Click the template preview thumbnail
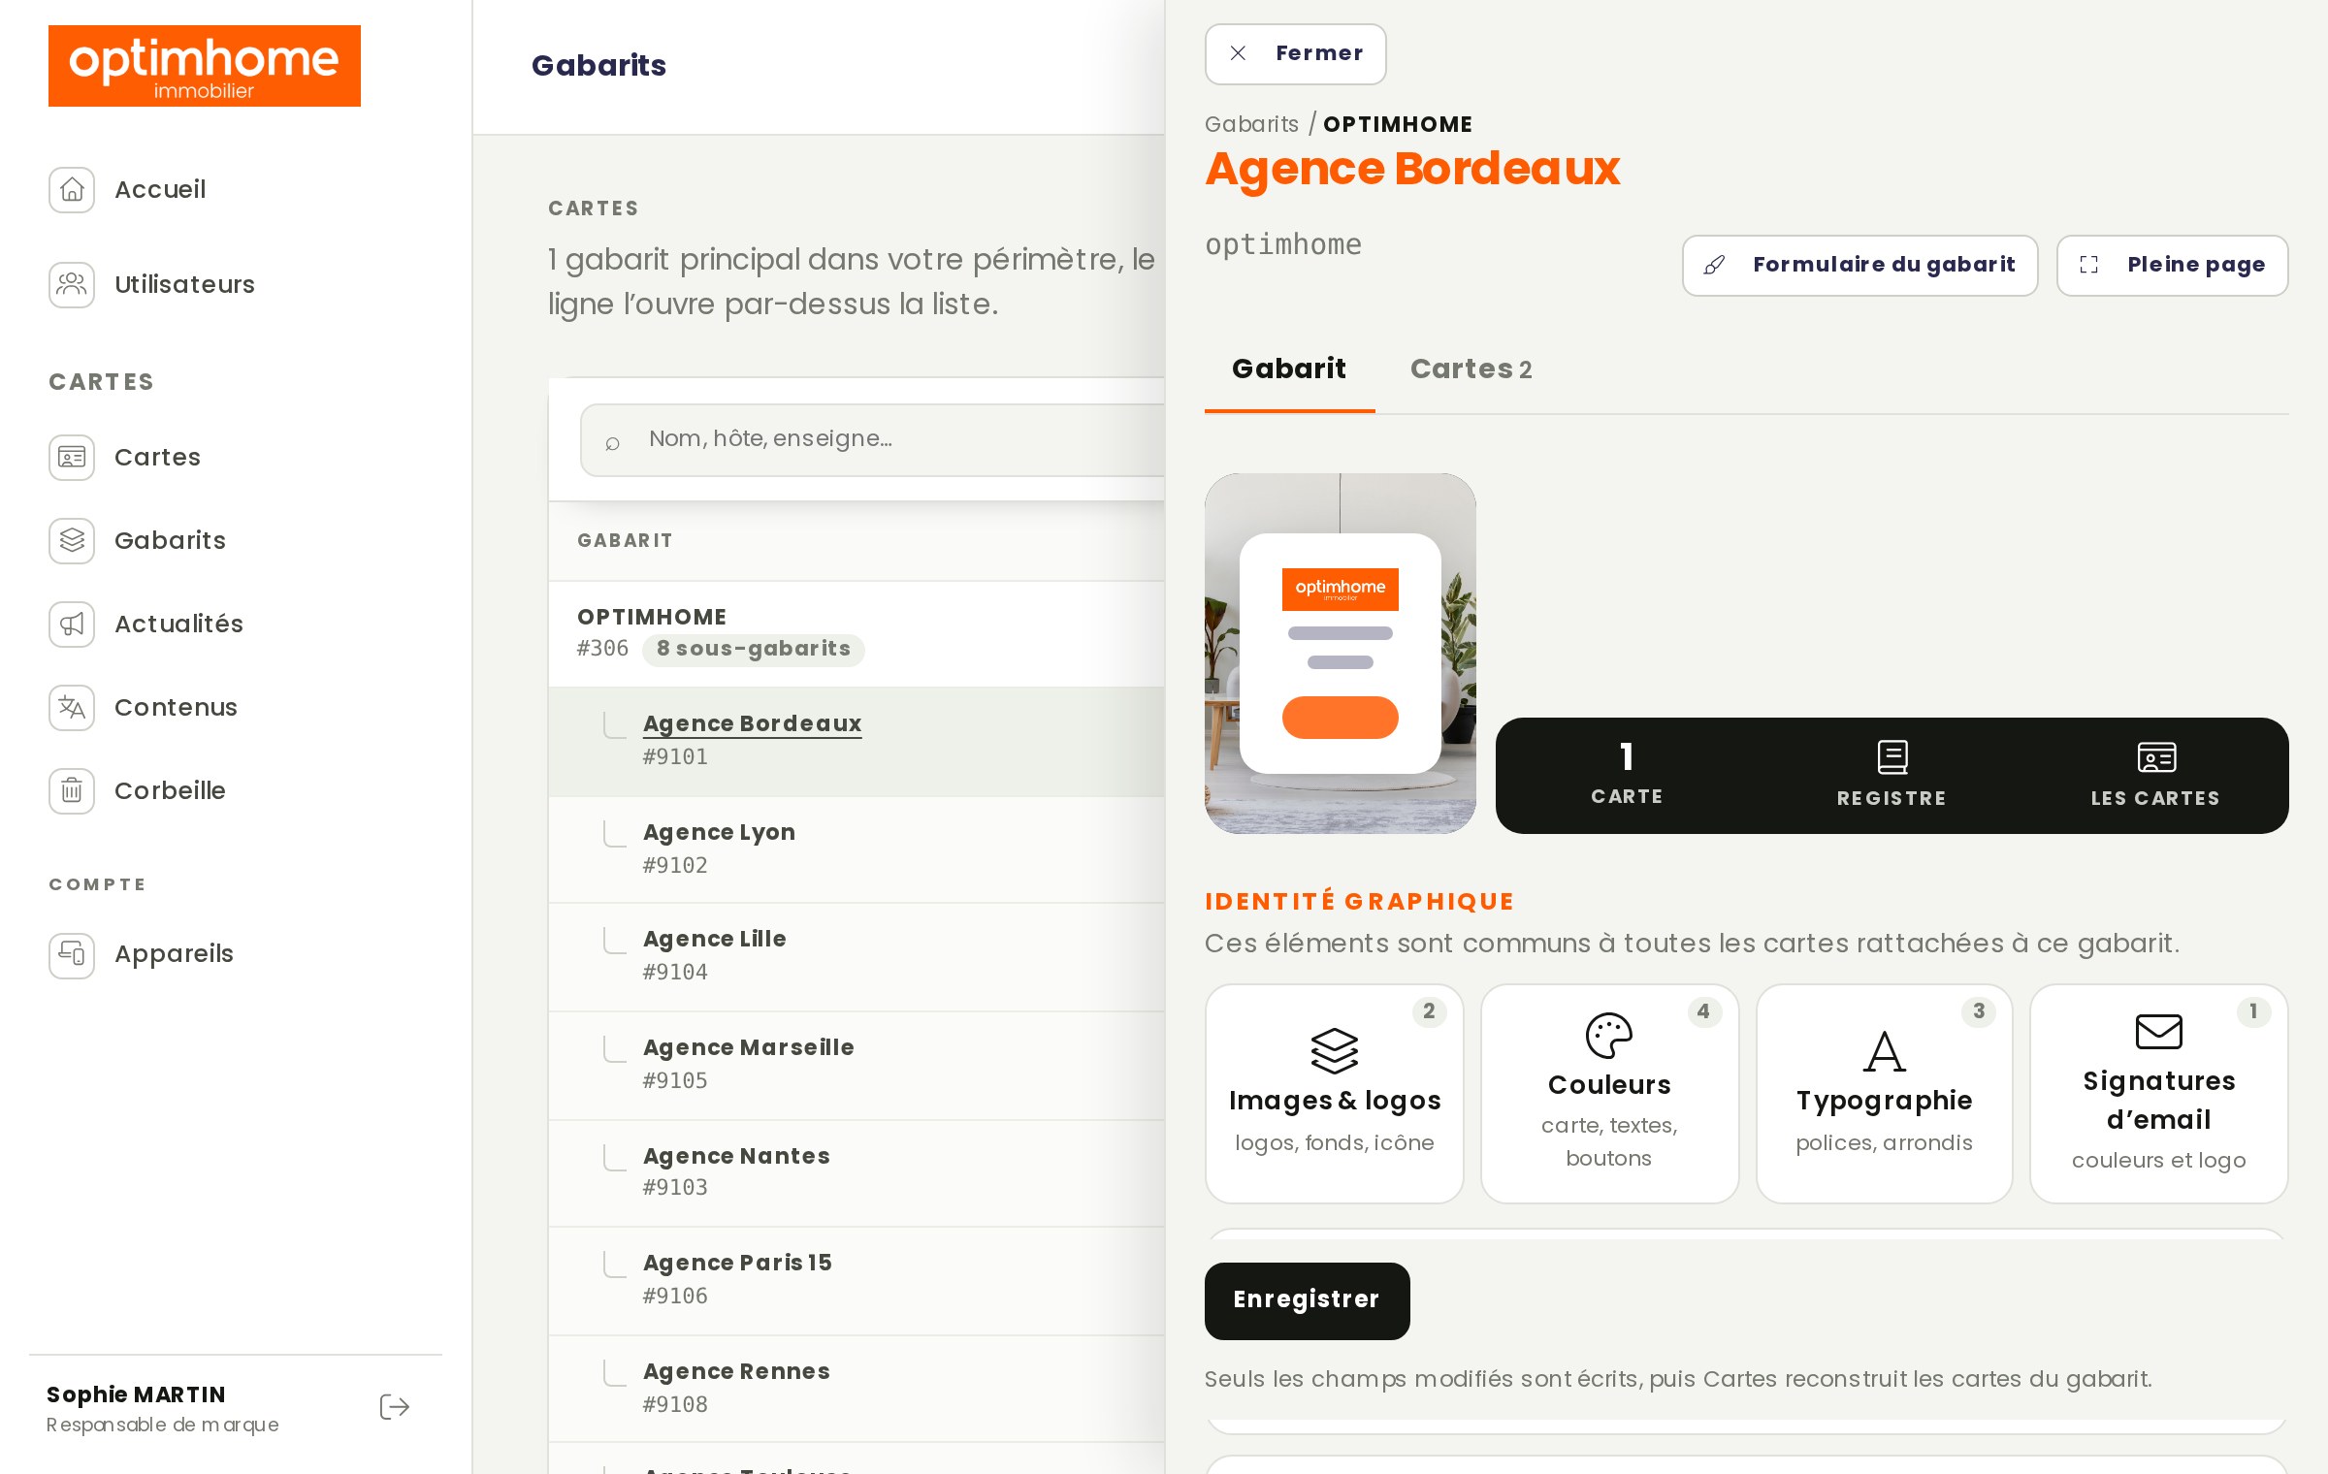This screenshot has height=1474, width=2328. point(1340,653)
